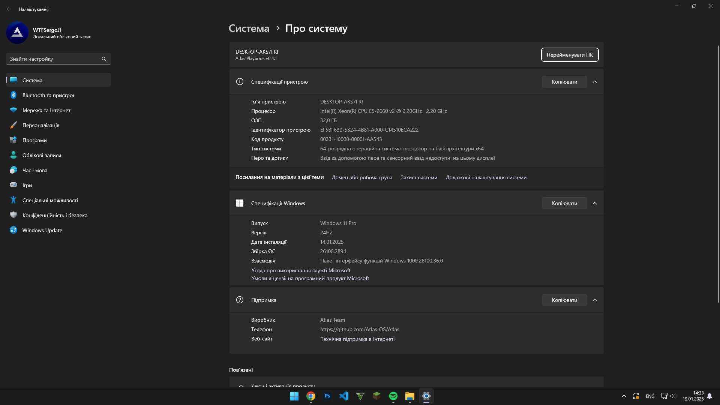Open the notification bell in tray
This screenshot has width=720, height=405.
(709, 396)
